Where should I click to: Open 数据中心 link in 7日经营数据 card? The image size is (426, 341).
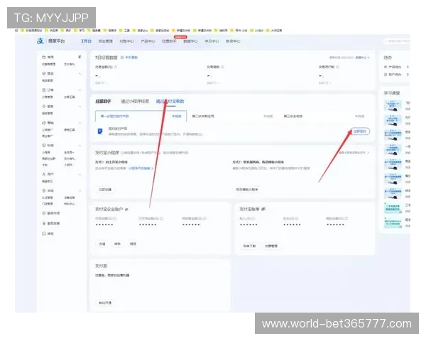point(362,58)
